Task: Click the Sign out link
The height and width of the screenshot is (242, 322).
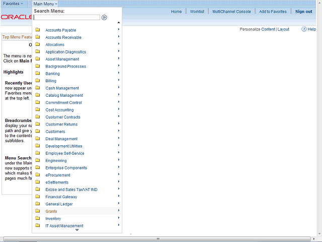Action: 303,12
